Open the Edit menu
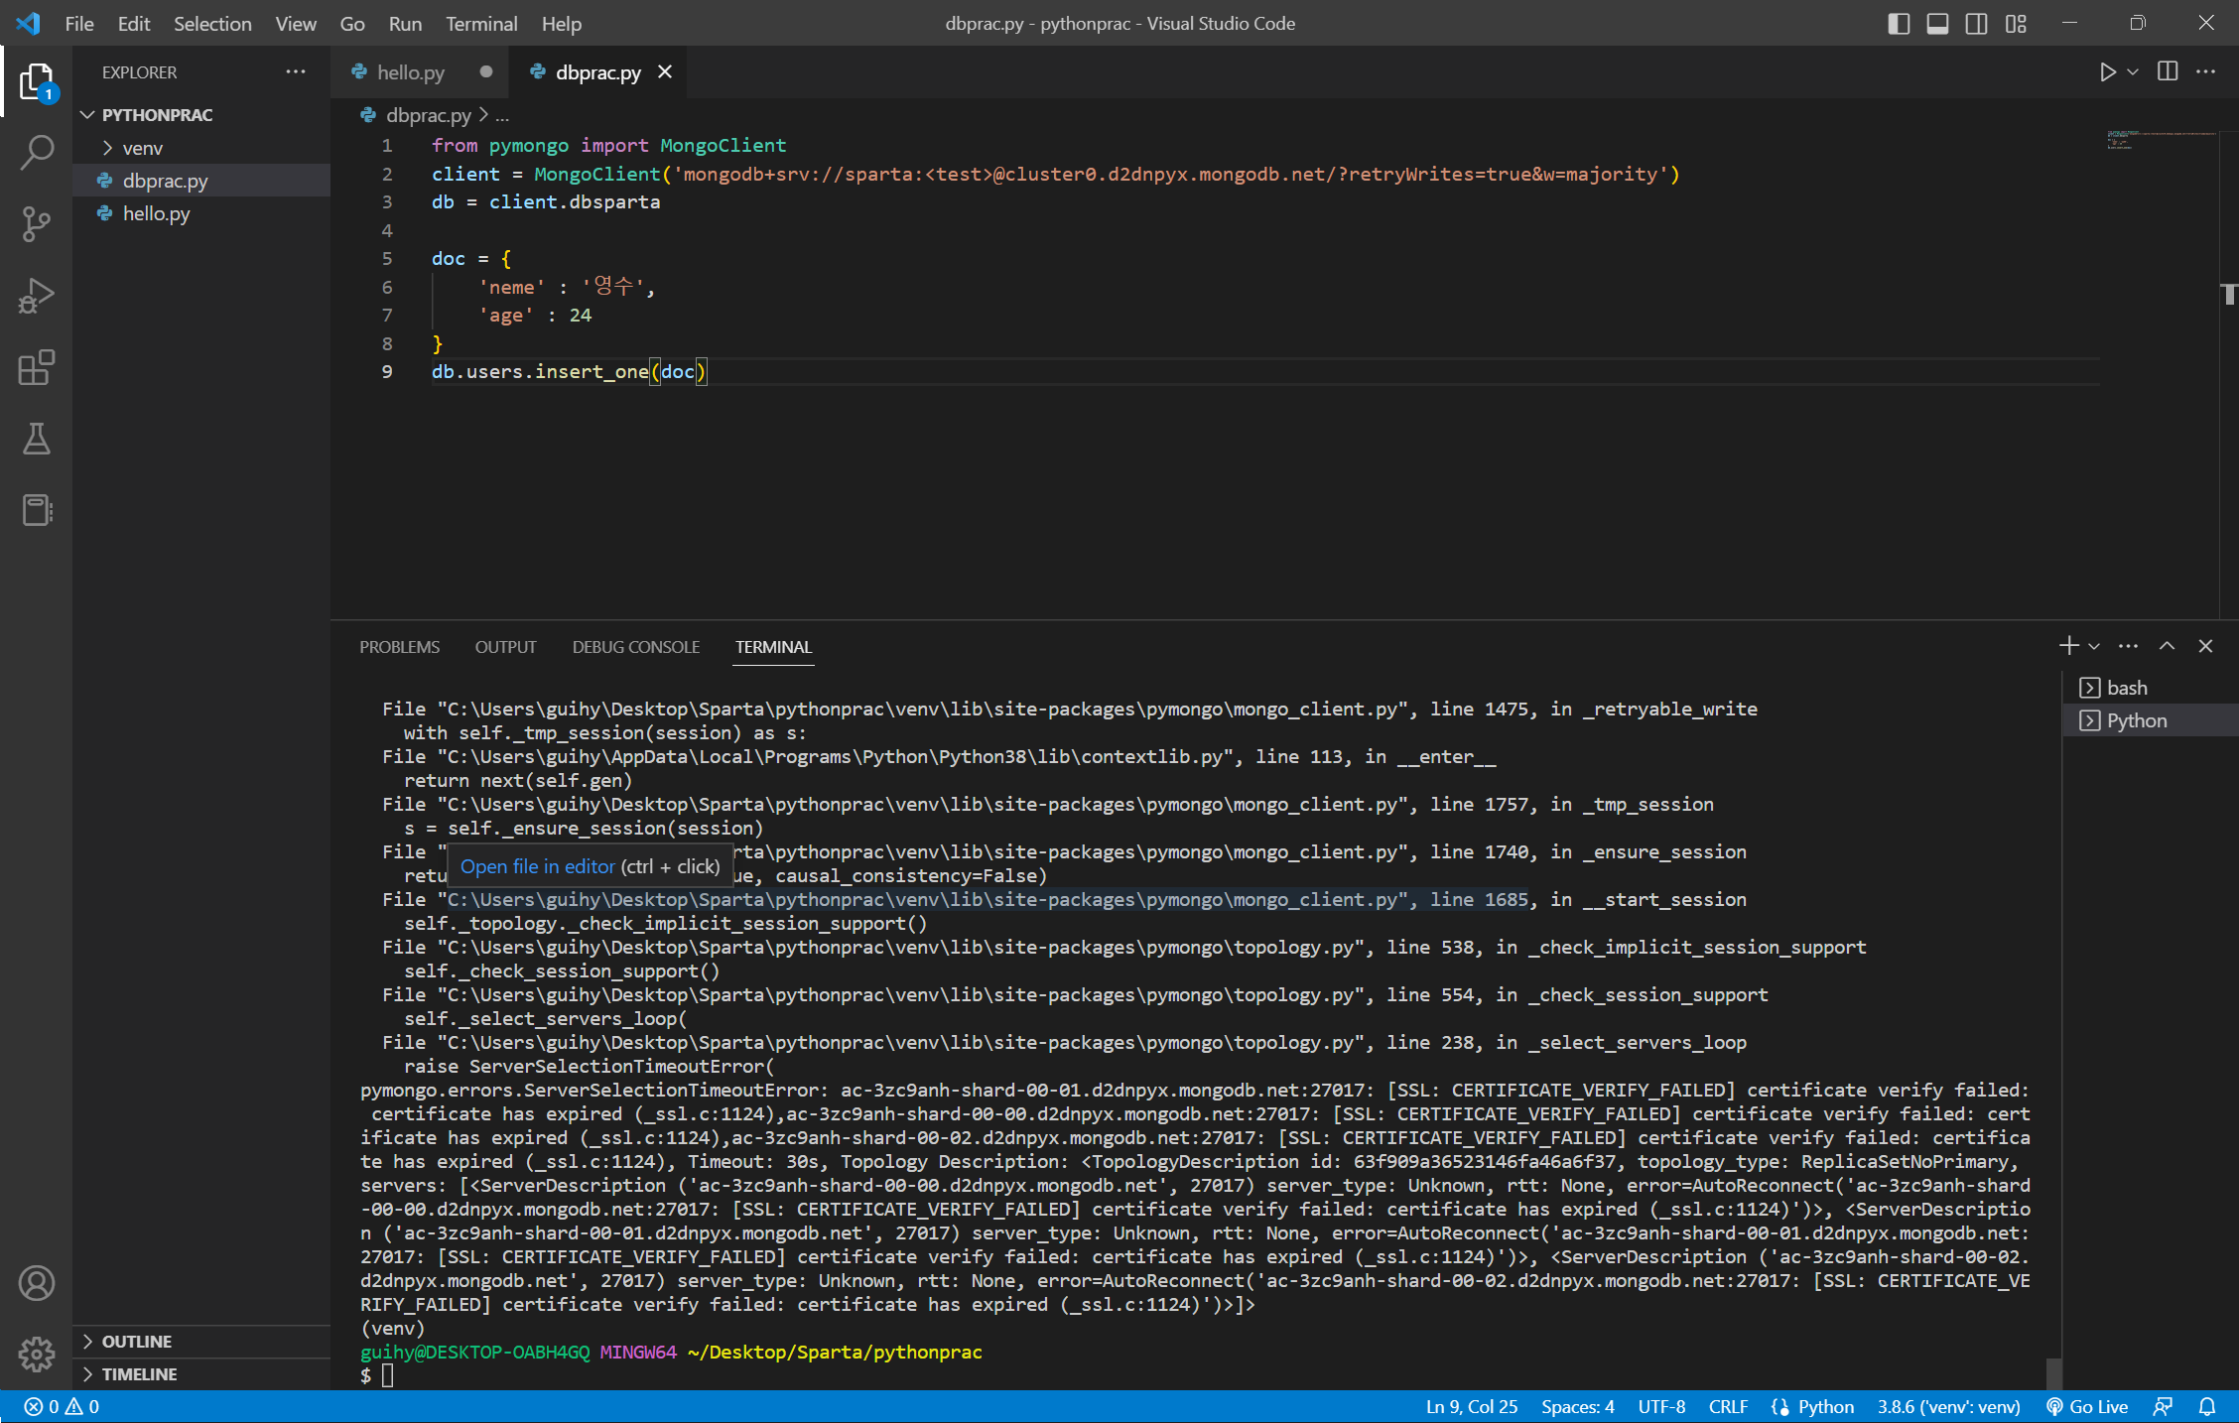2239x1423 pixels. [134, 23]
